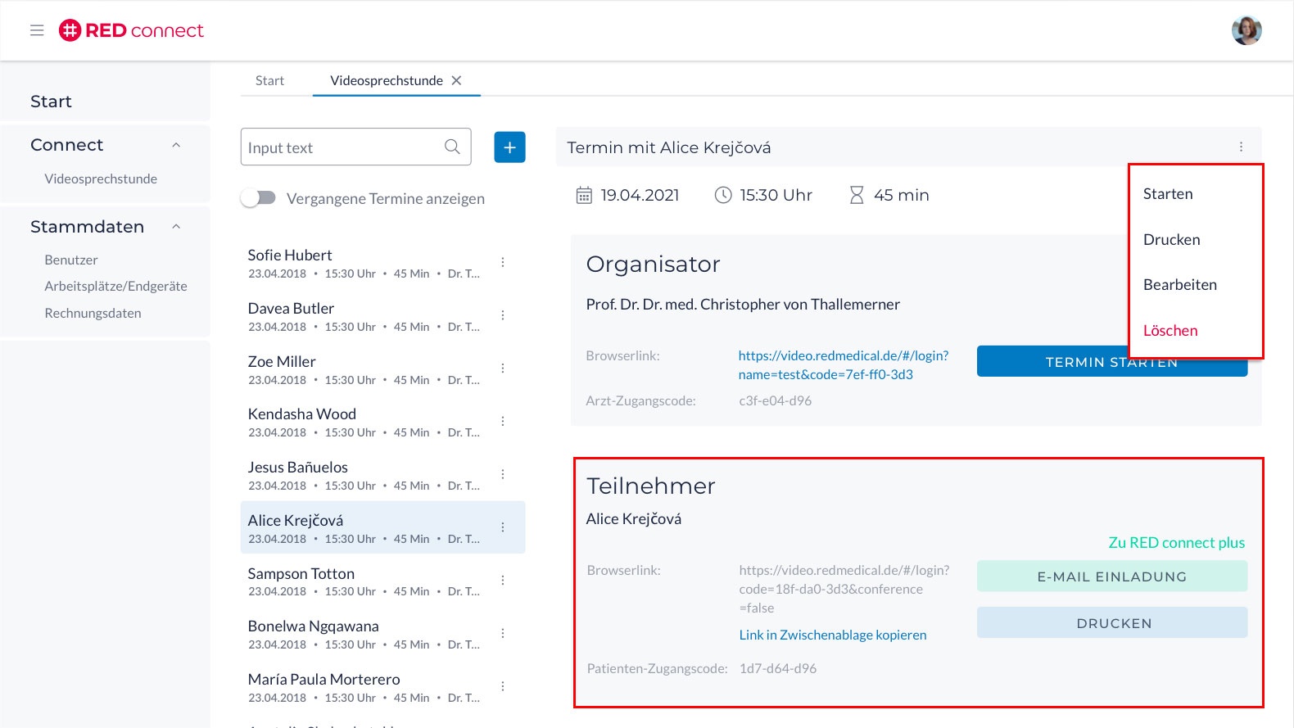
Task: Open three-dot menu for Sampson Totton
Action: [503, 580]
